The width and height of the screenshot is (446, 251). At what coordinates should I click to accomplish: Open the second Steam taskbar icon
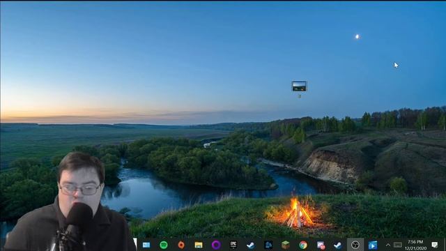[x=337, y=245]
